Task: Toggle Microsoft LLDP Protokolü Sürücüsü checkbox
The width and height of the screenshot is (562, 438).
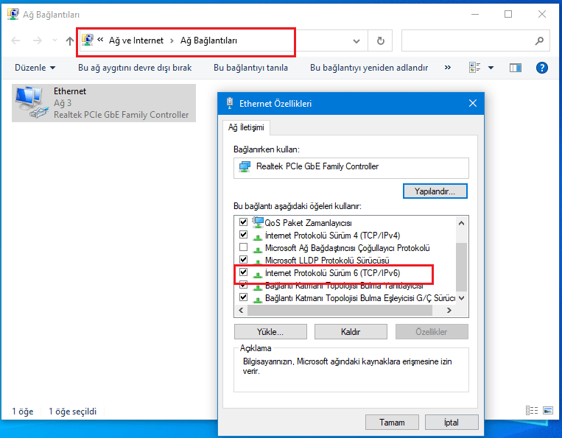Action: coord(243,259)
